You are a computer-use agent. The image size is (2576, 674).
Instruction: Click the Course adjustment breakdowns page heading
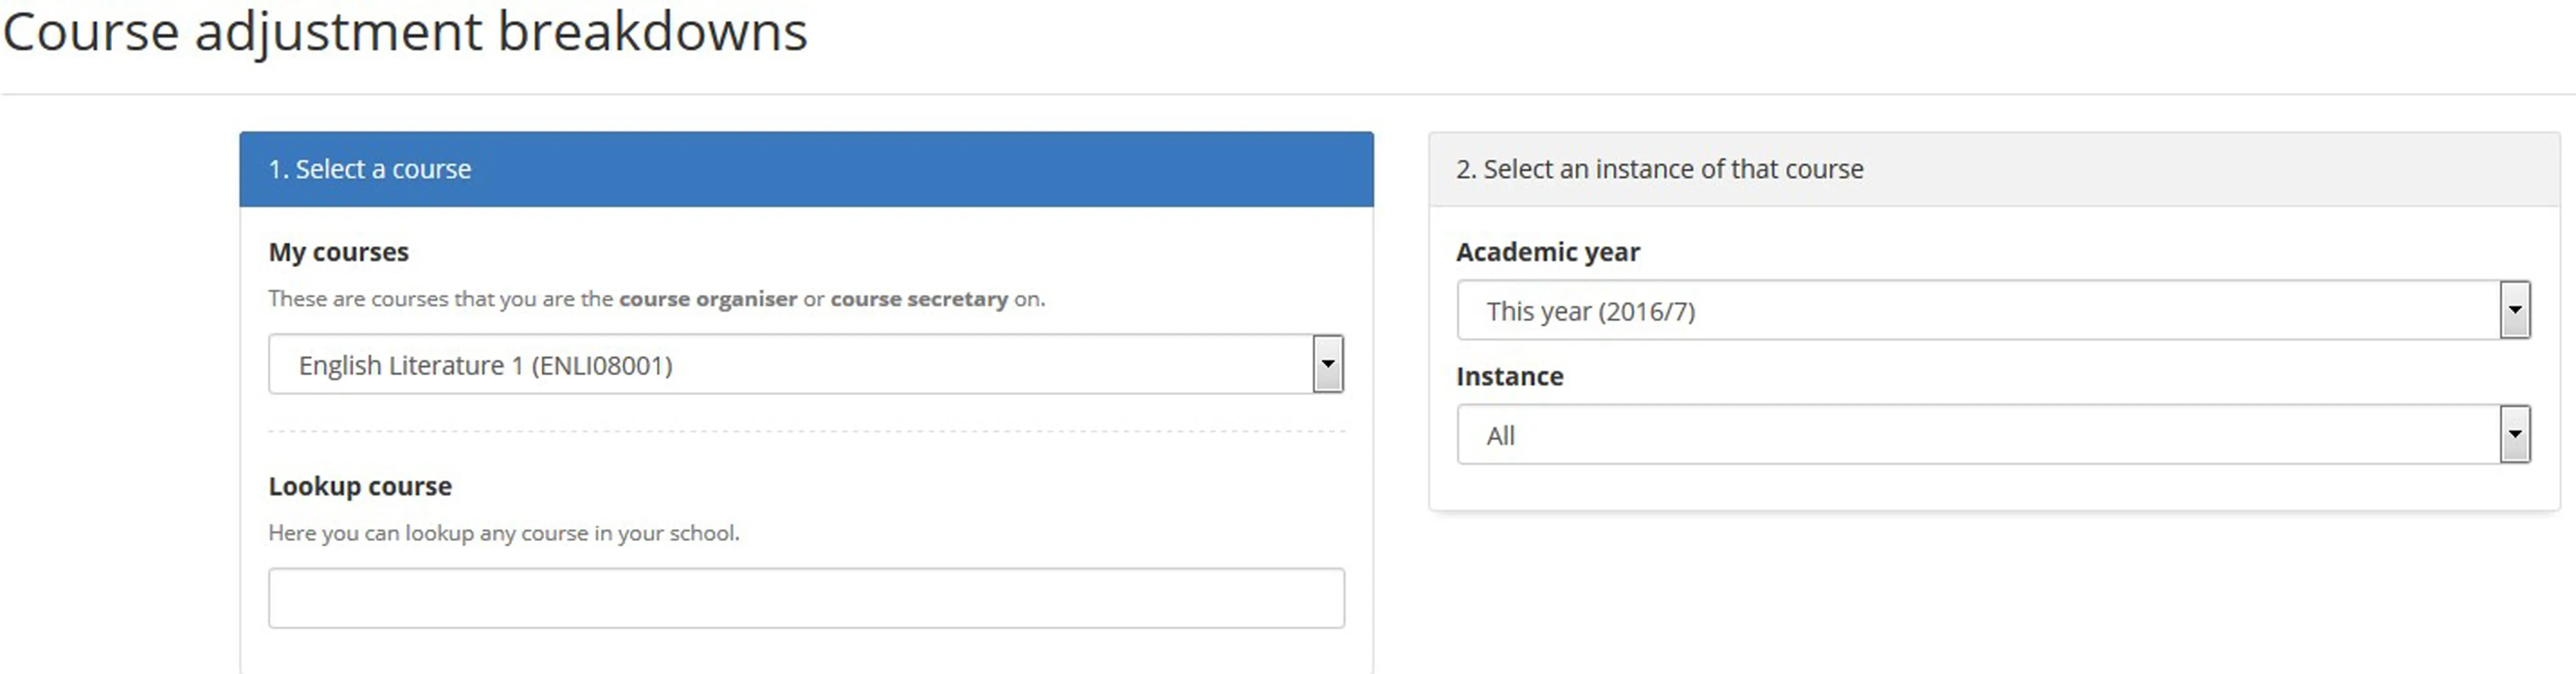tap(405, 32)
